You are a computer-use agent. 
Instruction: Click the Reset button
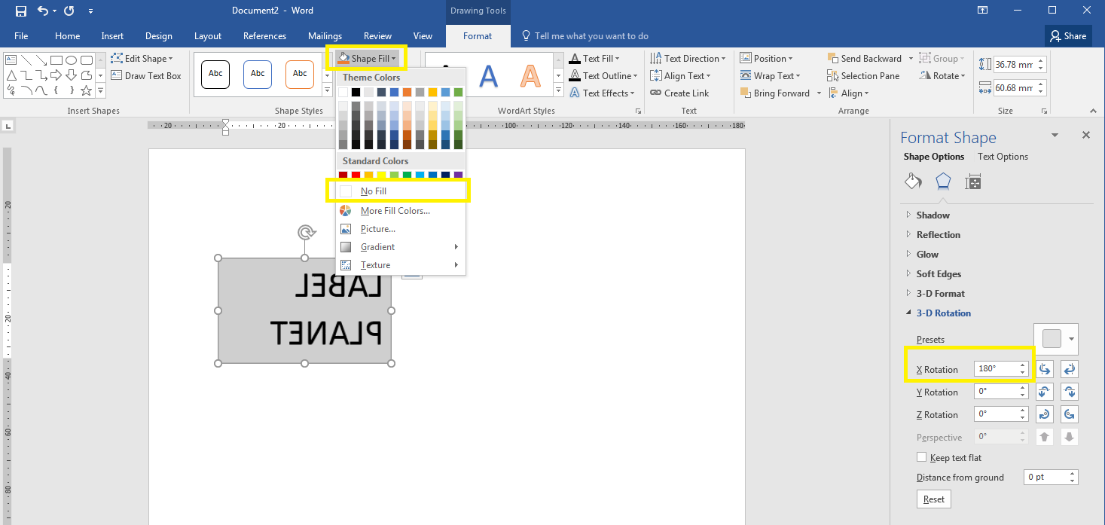coord(933,499)
